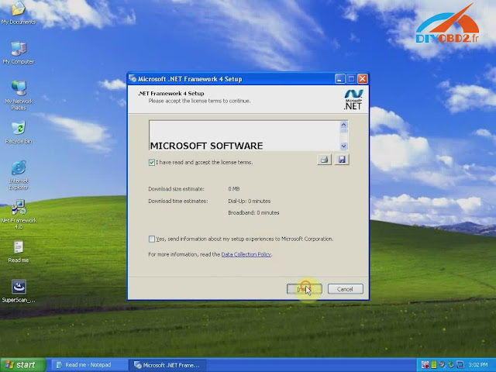Image resolution: width=496 pixels, height=372 pixels.
Task: Uncheck I have read and accept license terms
Action: tap(152, 162)
